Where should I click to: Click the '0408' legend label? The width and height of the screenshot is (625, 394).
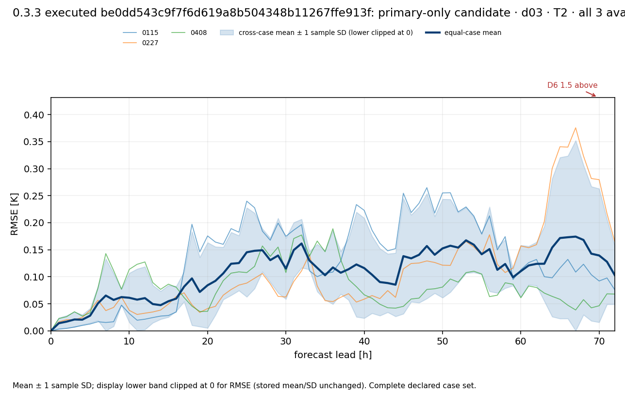point(198,33)
